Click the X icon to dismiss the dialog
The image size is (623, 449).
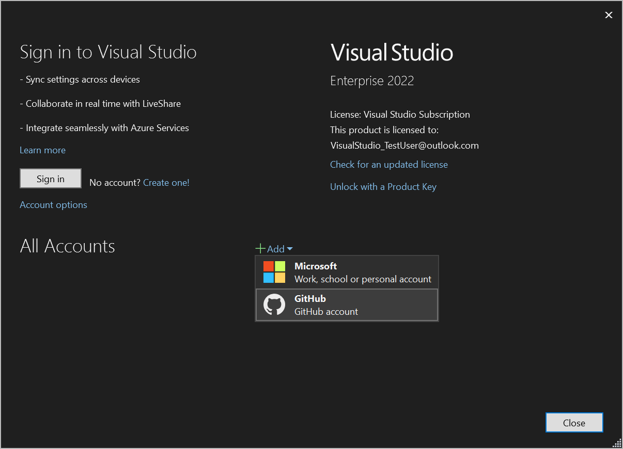[609, 15]
